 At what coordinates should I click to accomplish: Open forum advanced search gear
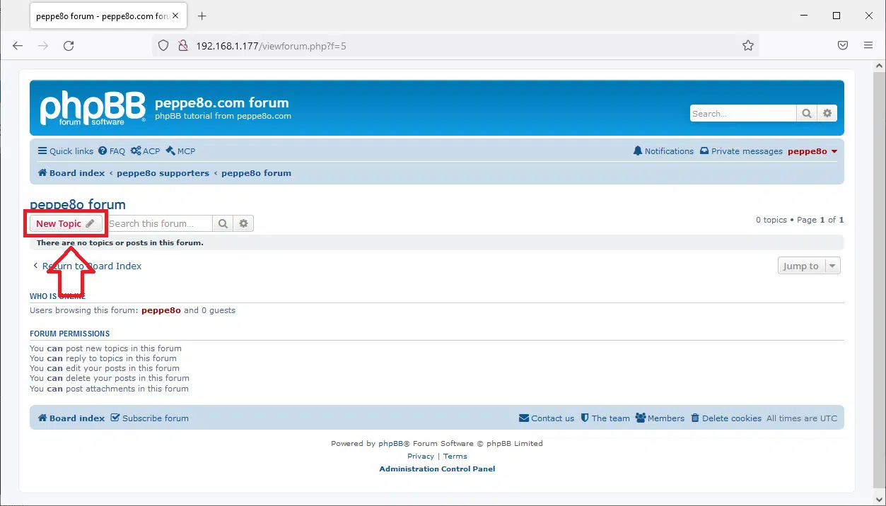coord(243,223)
